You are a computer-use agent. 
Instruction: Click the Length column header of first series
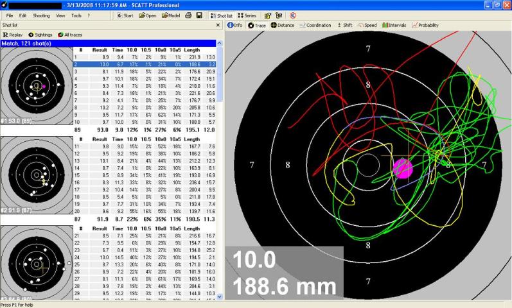191,50
